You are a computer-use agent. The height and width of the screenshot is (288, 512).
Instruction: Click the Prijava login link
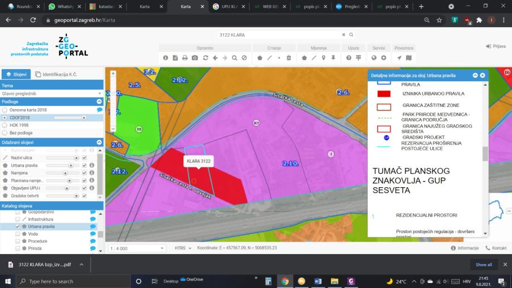click(x=496, y=46)
